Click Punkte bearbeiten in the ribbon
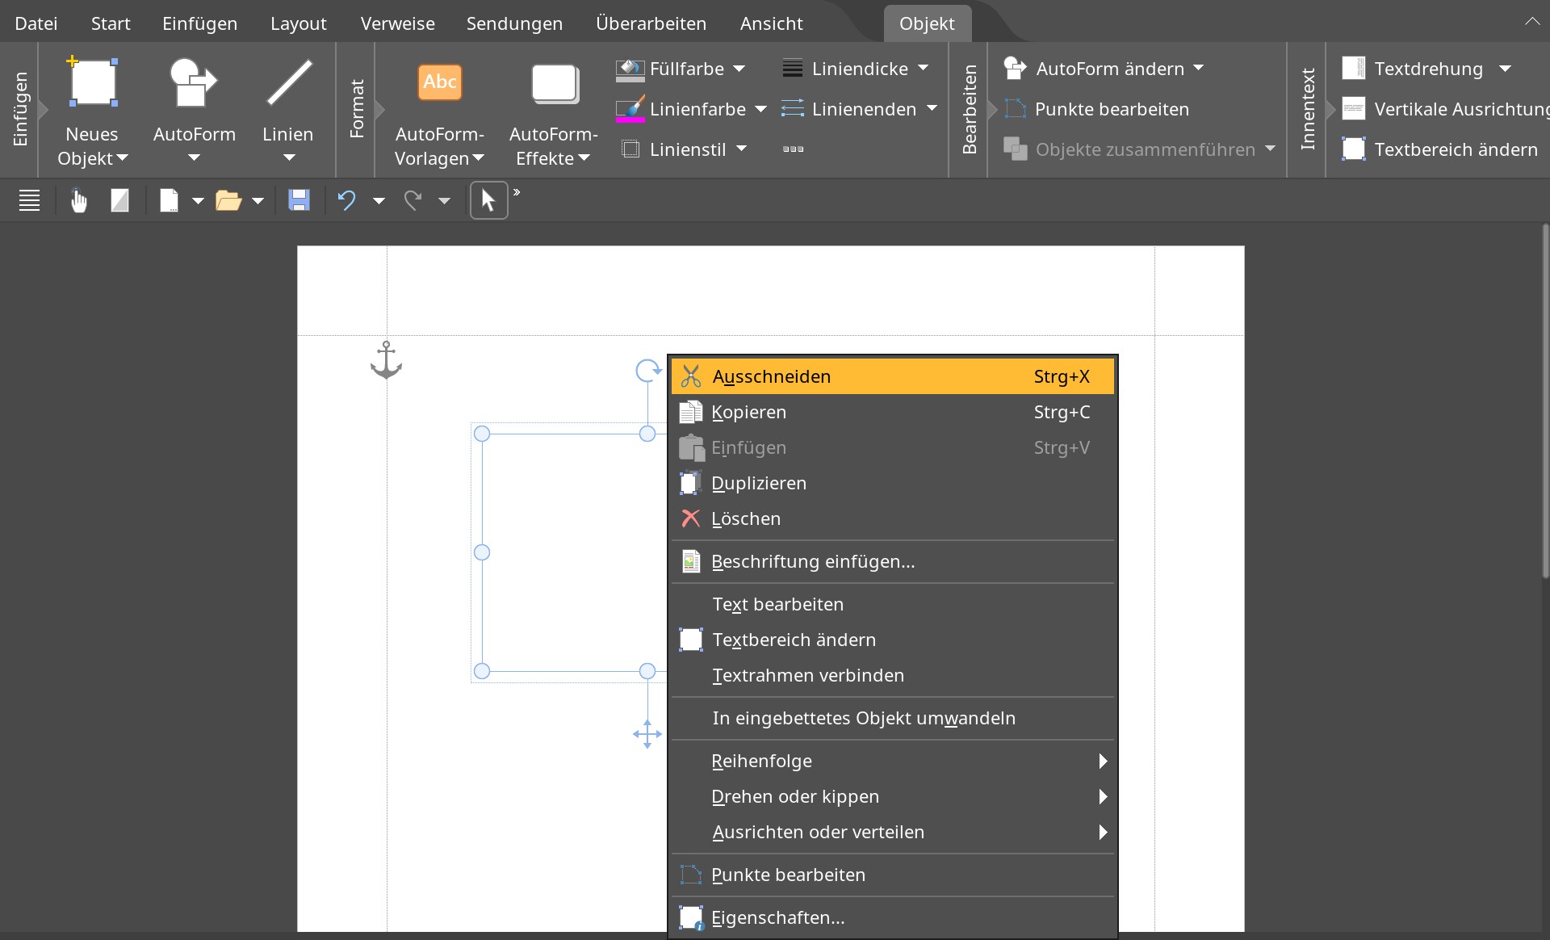 click(1096, 109)
